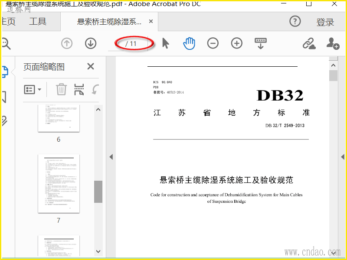347x260 pixels.
Task: Choose the selection arrow tool
Action: pos(166,43)
